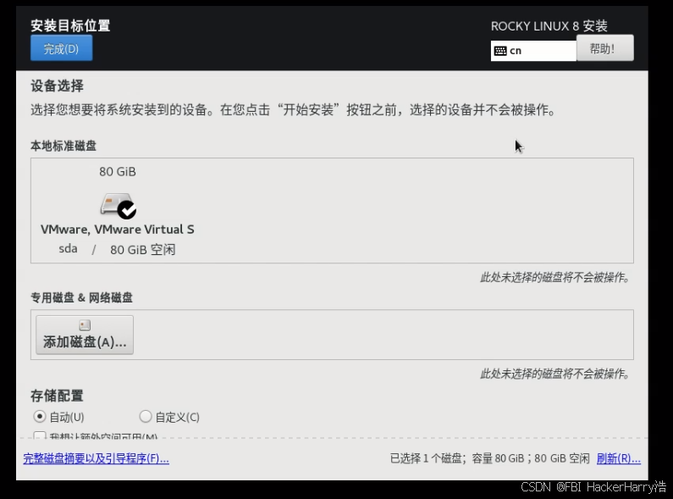Click the 'sda' device name text
The image size is (673, 499).
coord(68,248)
